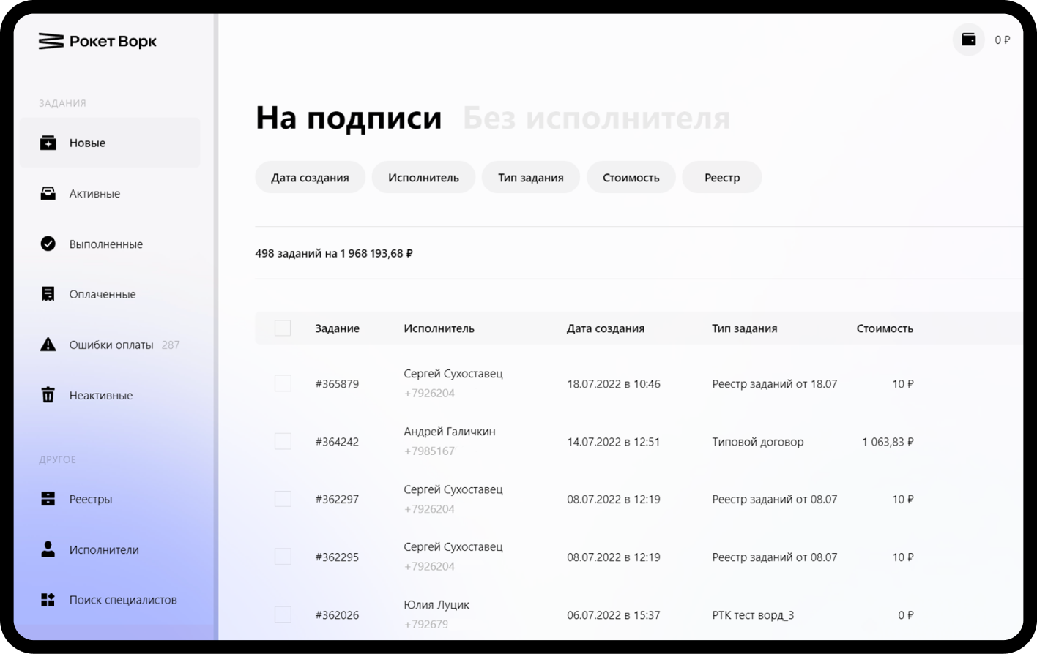
Task: Check the box for task #365879
Action: pyautogui.click(x=283, y=383)
